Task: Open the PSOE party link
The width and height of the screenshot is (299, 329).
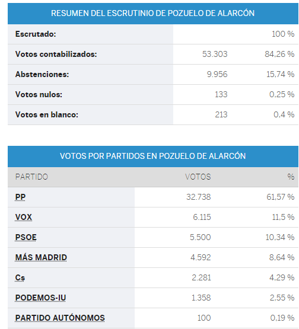Action: (x=26, y=237)
